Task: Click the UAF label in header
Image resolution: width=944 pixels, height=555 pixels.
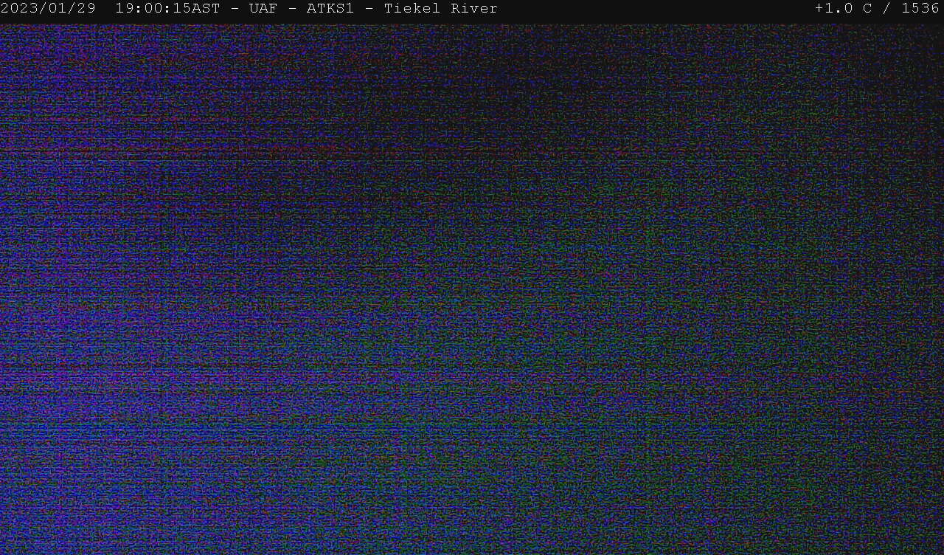Action: 263,9
